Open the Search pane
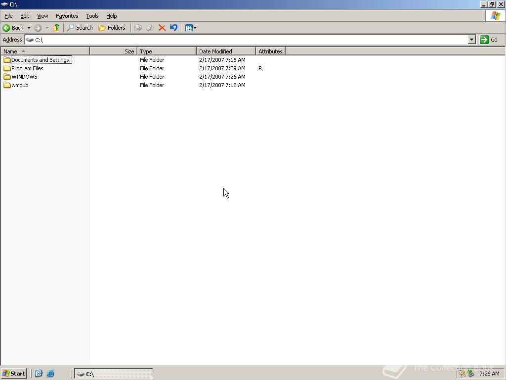 click(x=80, y=28)
